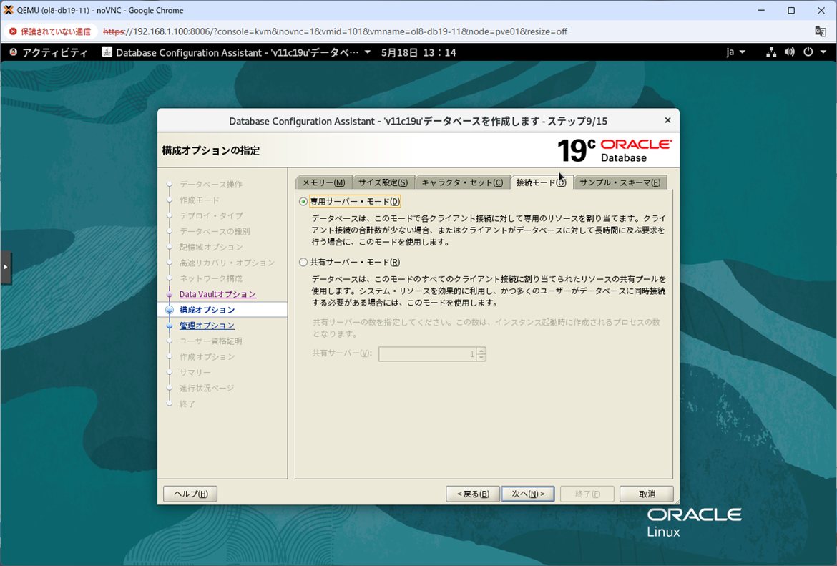Click the 共有サーバー number input field
837x566 pixels.
point(427,354)
